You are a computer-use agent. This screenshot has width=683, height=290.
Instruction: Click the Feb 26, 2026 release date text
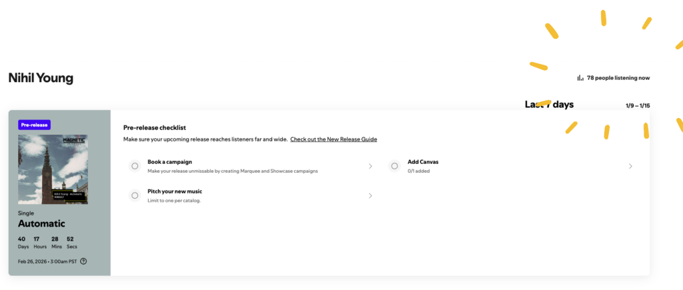(47, 261)
